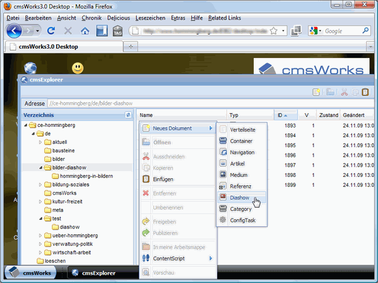378x283 pixels.
Task: Click the scissors cut icon in cmsExplorer toolbar
Action: click(344, 92)
